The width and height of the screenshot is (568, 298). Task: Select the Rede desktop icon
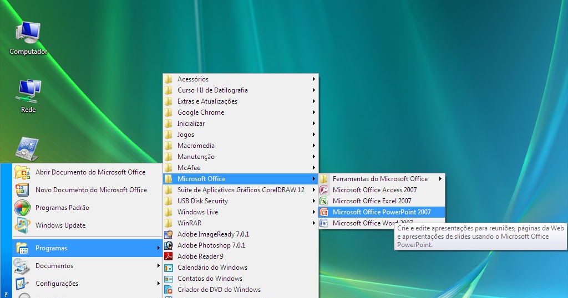click(x=28, y=96)
